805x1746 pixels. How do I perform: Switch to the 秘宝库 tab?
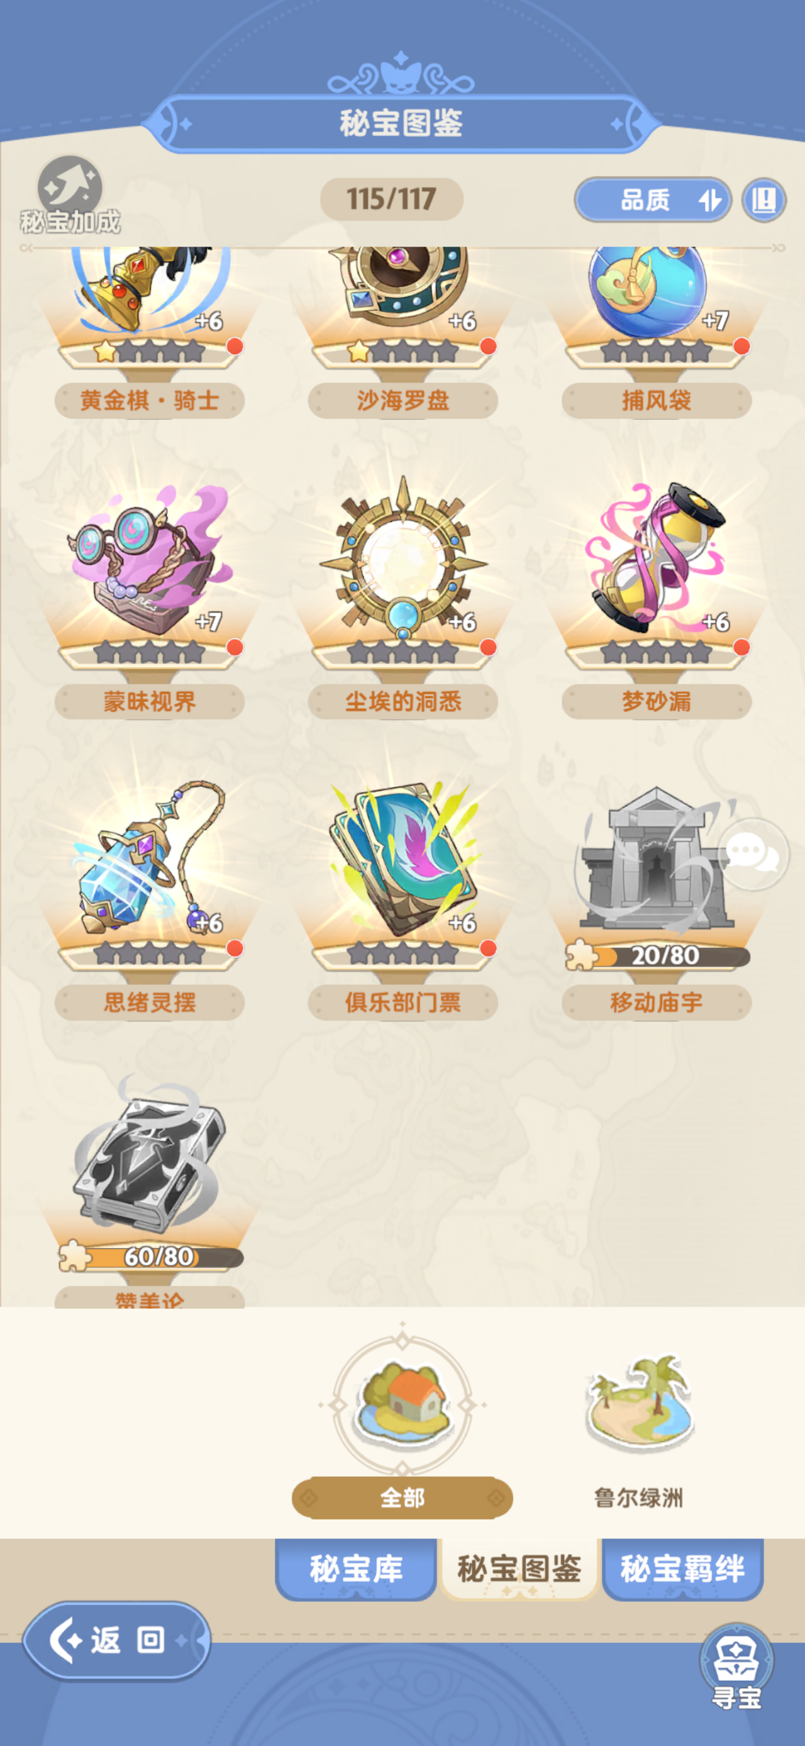(356, 1569)
